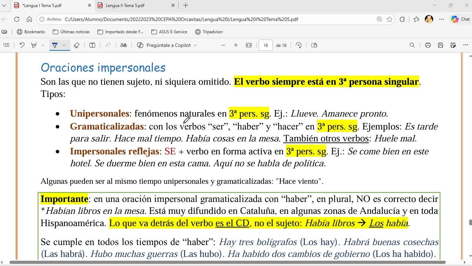Viewport: 472px width, 266px height.
Task: Open the Importado desde F... favorites folder
Action: pos(121,31)
